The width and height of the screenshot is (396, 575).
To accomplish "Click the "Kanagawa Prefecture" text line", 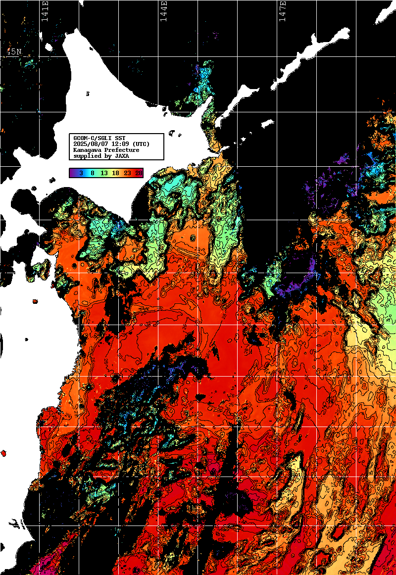I will 106,150.
